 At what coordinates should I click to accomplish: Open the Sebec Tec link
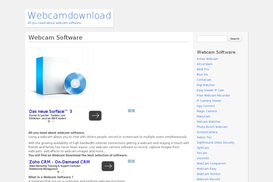pyautogui.click(x=204, y=137)
